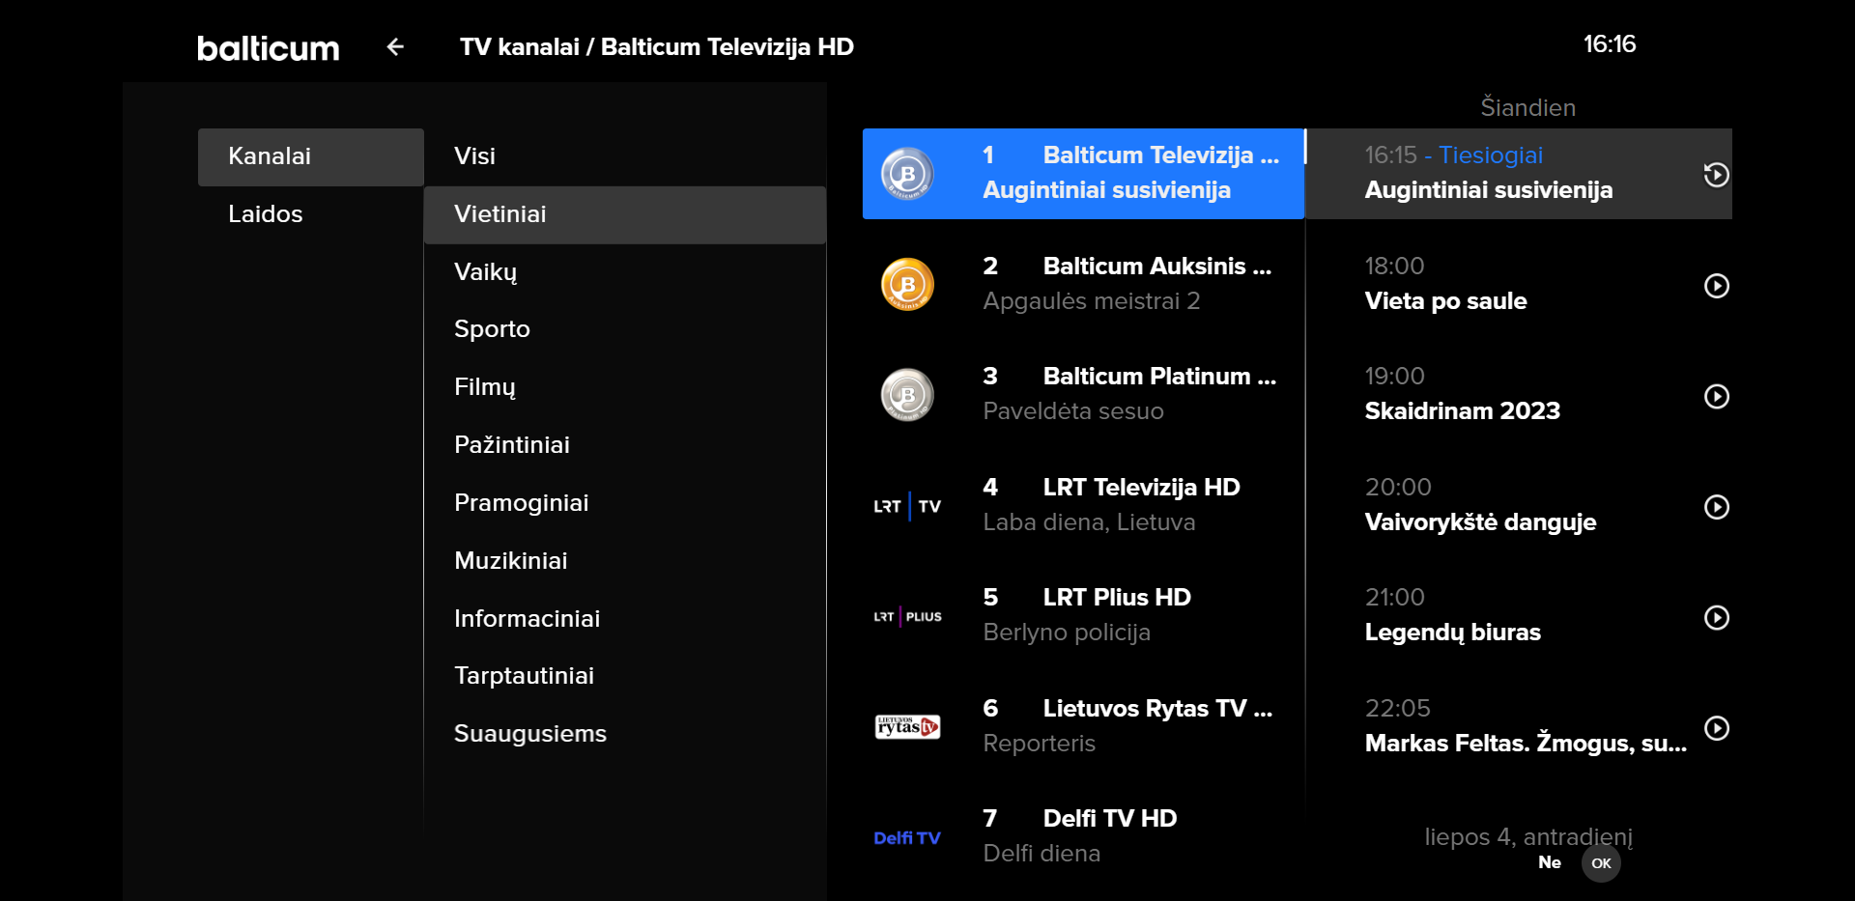Click the Balticum Televizija channel logo
The height and width of the screenshot is (901, 1855).
click(907, 174)
